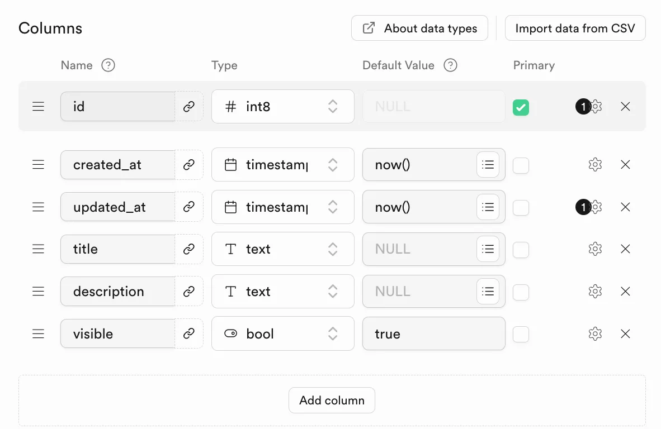The image size is (661, 429).
Task: Click Import data from CSV
Action: tap(575, 28)
